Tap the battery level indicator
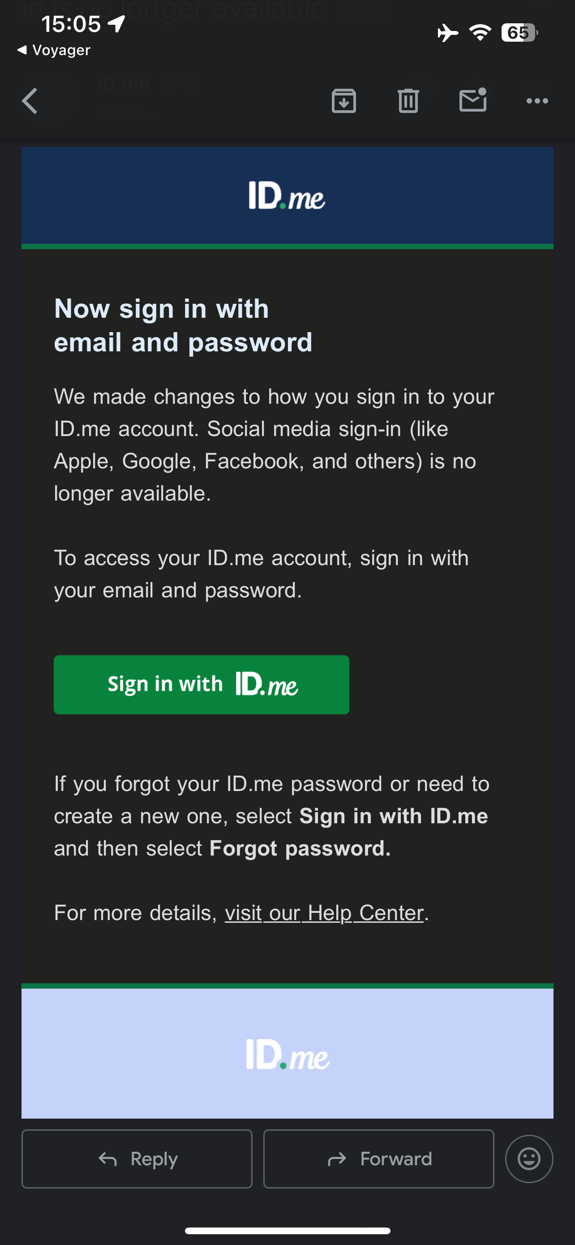The height and width of the screenshot is (1245, 575). tap(519, 33)
